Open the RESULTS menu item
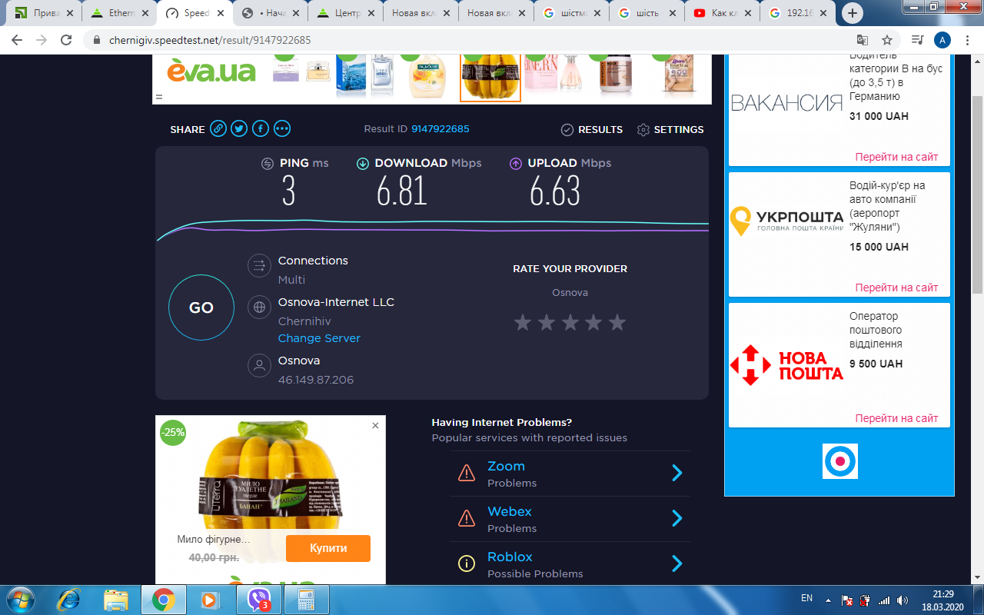Image resolution: width=984 pixels, height=615 pixels. (592, 129)
